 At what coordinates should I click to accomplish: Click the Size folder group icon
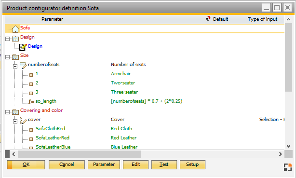point(15,57)
